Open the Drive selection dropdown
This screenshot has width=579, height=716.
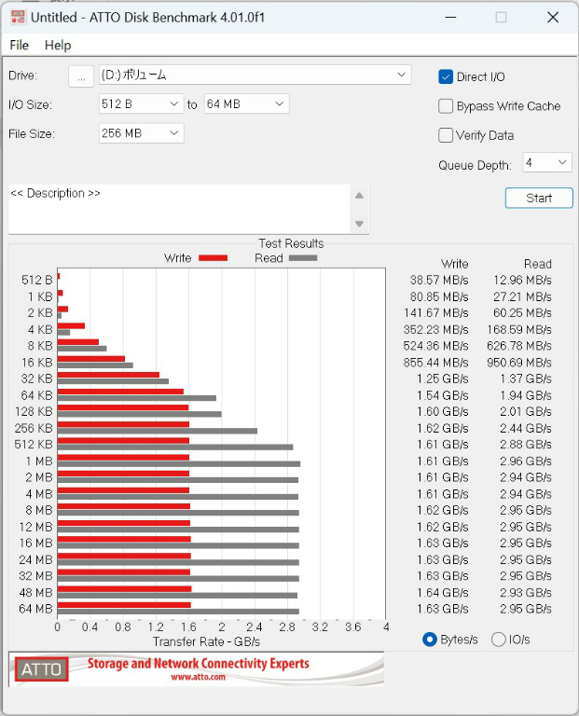click(255, 75)
